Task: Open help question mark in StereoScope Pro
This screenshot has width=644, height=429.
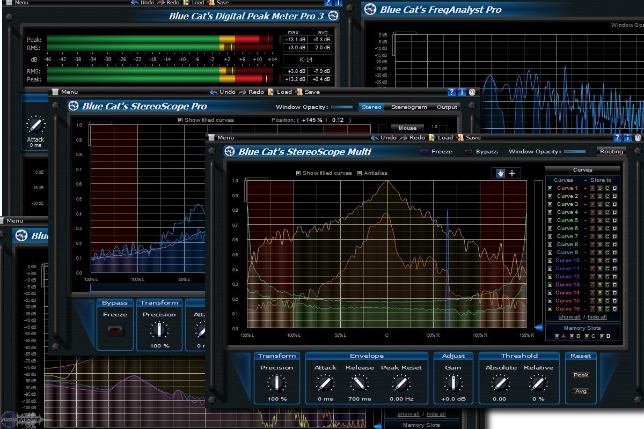Action: [x=452, y=92]
